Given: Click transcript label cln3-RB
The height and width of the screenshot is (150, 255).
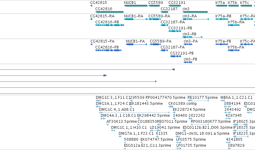Looking at the screenshot, I should coord(189,34).
